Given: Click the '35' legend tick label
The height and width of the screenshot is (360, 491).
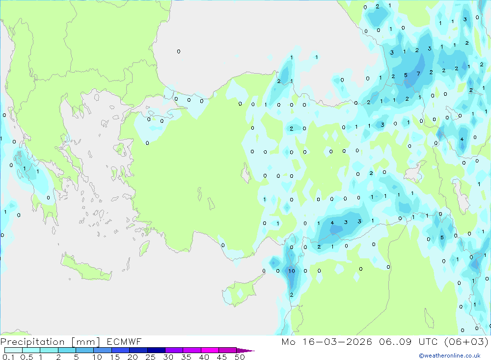Looking at the screenshot, I should 186,357.
